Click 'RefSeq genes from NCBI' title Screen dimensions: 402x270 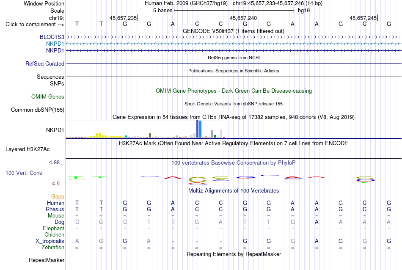[x=234, y=58]
